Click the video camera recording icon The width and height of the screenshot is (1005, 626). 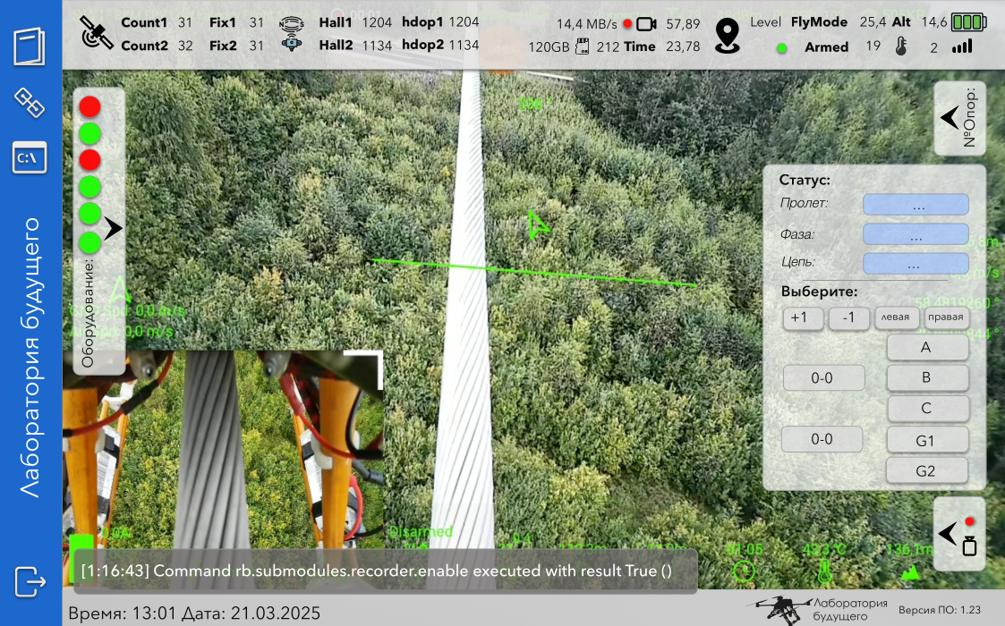[647, 24]
